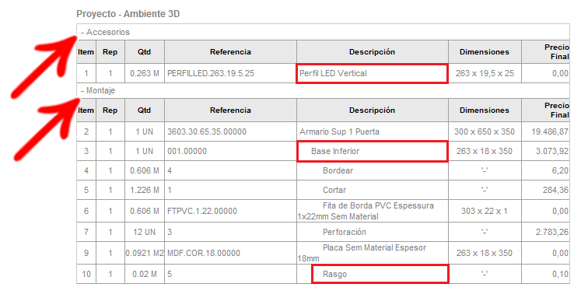574x305 pixels.
Task: Collapse the Montaje section
Action: (98, 90)
